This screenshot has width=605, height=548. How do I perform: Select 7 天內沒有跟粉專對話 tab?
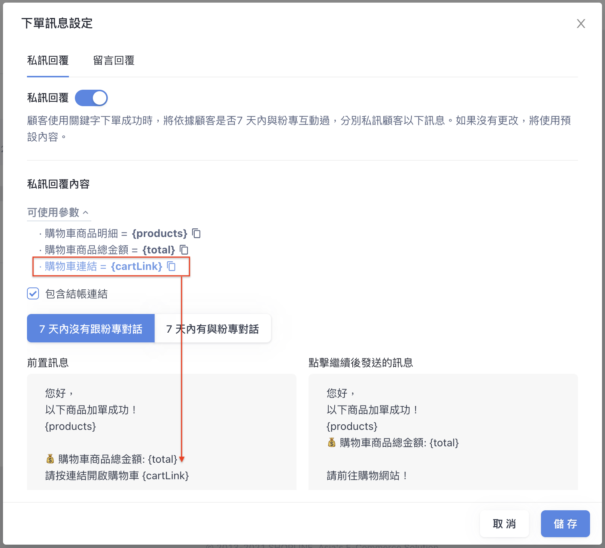tap(91, 329)
